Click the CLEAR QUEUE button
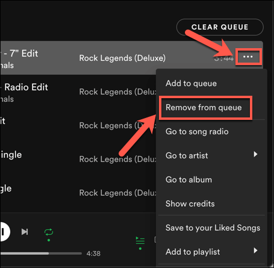This screenshot has height=268, width=274. (220, 27)
